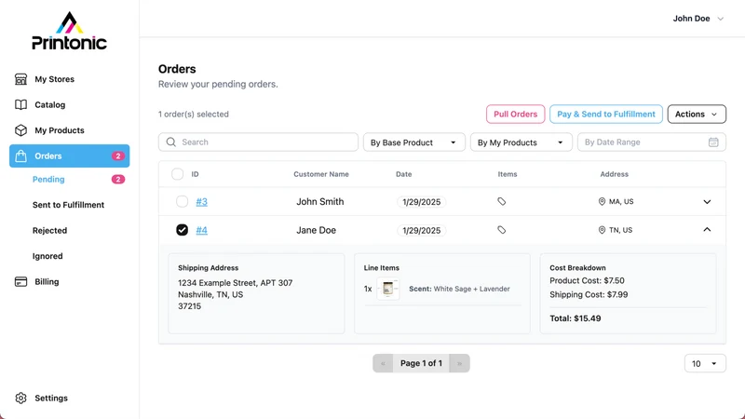This screenshot has width=745, height=419.
Task: Click the items tag icon for Jane Doe
Action: (x=501, y=230)
